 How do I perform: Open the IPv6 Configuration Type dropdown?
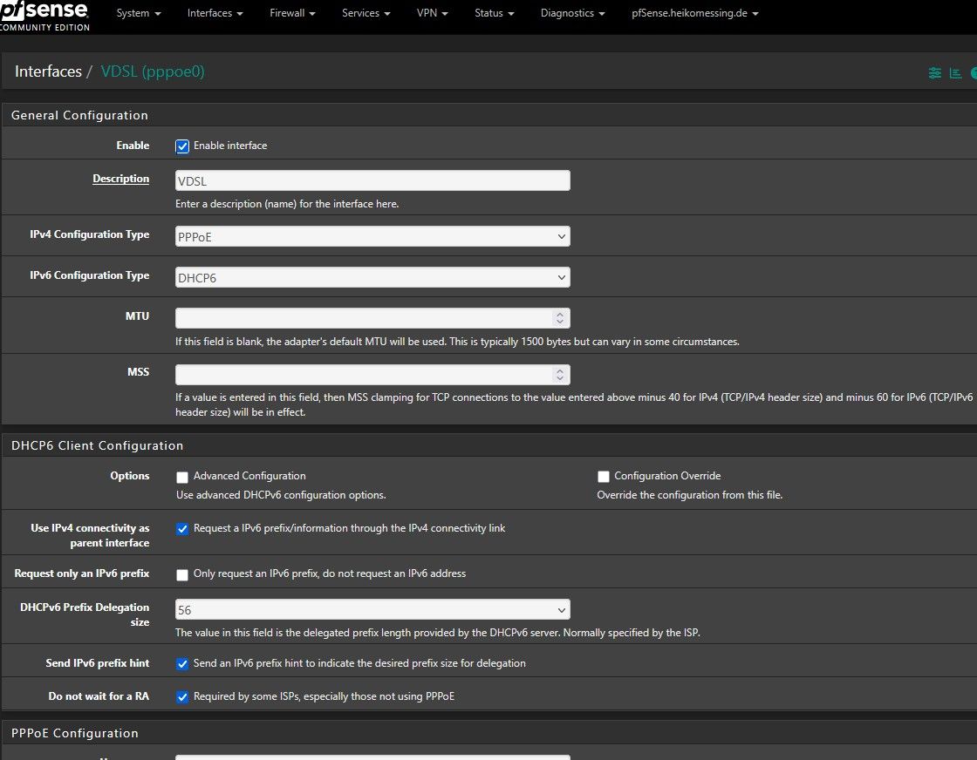pyautogui.click(x=372, y=278)
